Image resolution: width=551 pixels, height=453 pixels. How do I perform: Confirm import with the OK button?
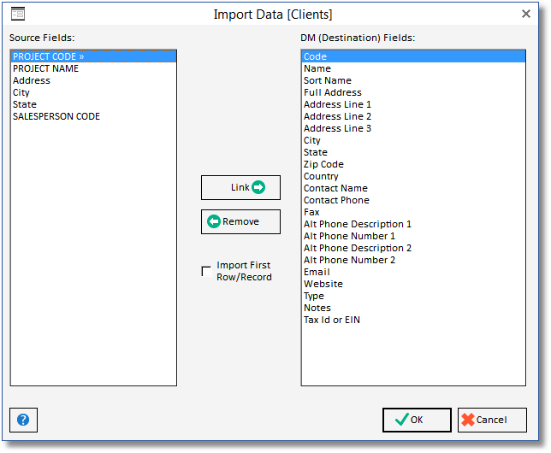pos(417,420)
